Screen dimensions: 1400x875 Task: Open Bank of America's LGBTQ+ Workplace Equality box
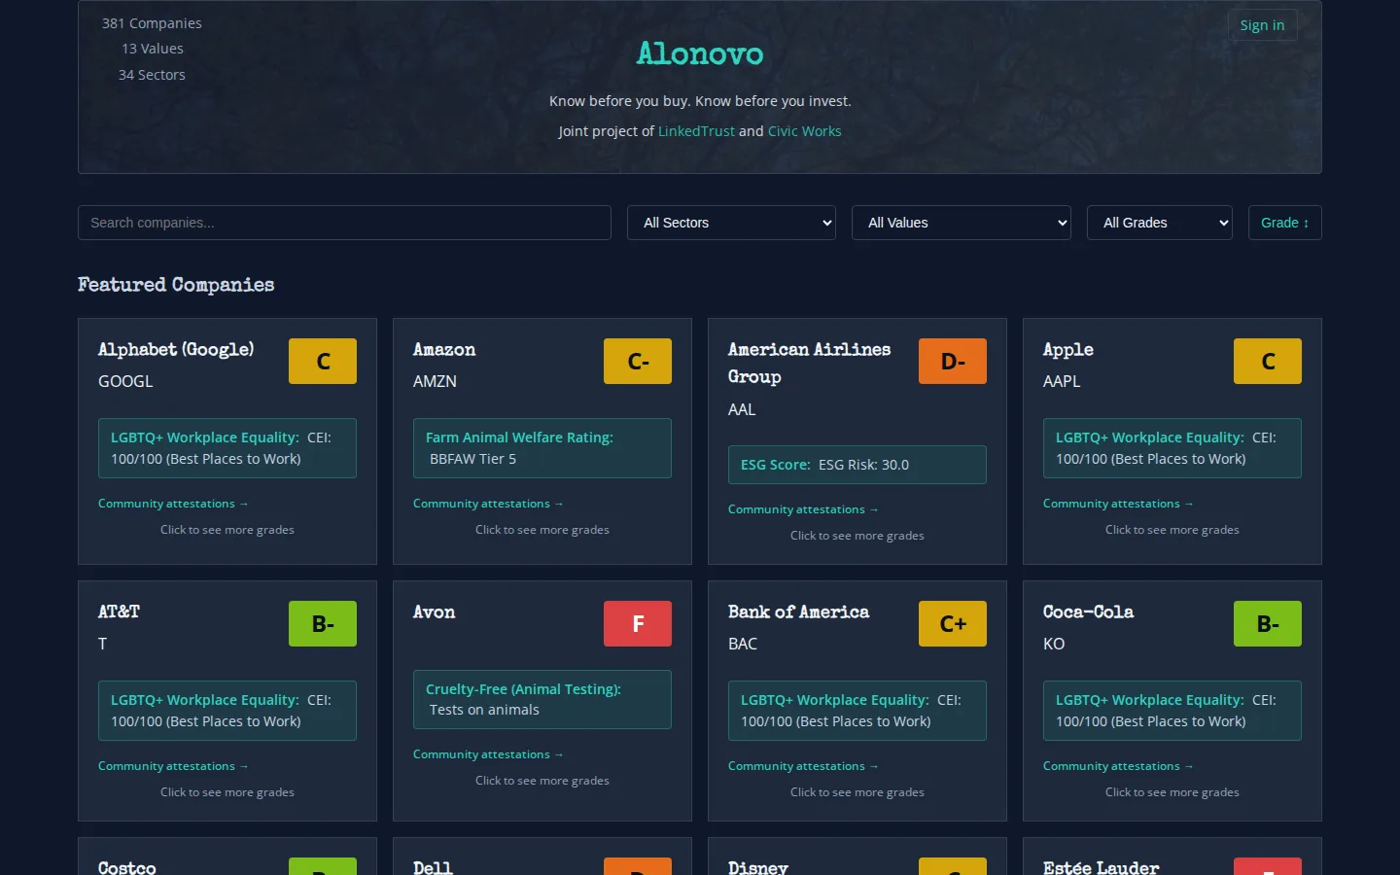(857, 711)
